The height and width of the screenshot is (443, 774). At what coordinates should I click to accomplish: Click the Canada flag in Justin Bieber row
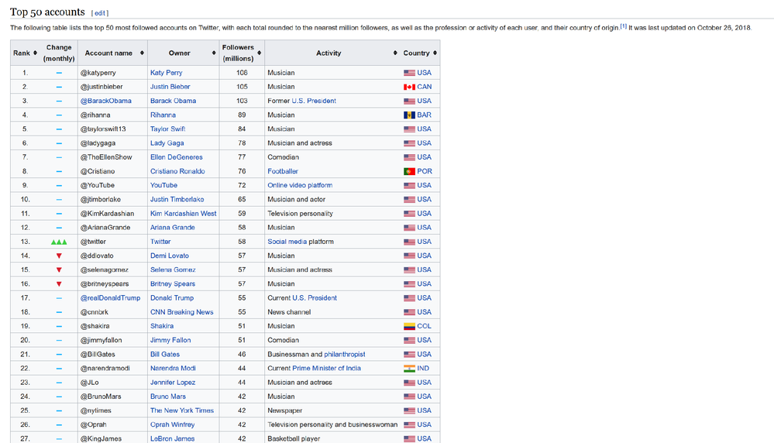click(x=409, y=87)
